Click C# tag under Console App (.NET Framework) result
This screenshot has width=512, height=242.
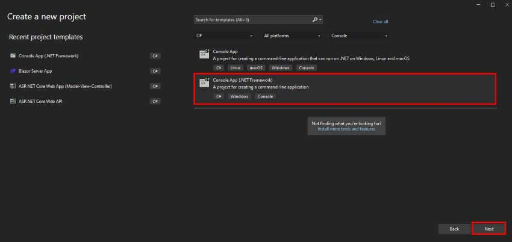219,96
